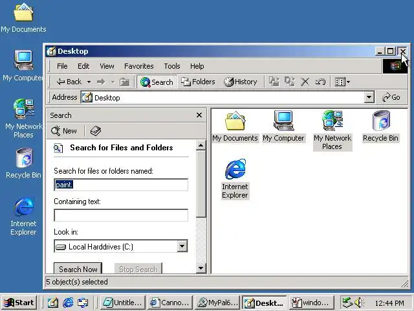The width and height of the screenshot is (414, 311).
Task: Select Recycle Bin in Explorer window
Action: point(380,127)
